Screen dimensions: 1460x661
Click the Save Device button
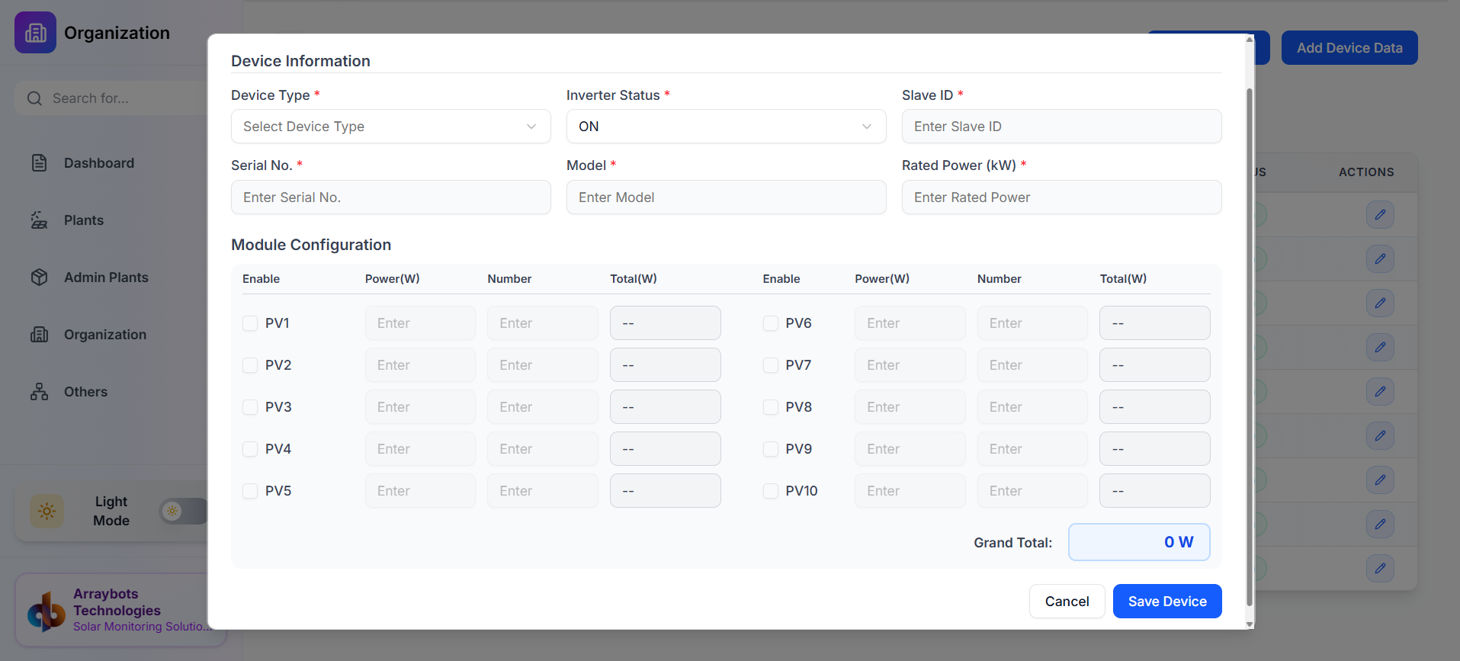point(1166,602)
